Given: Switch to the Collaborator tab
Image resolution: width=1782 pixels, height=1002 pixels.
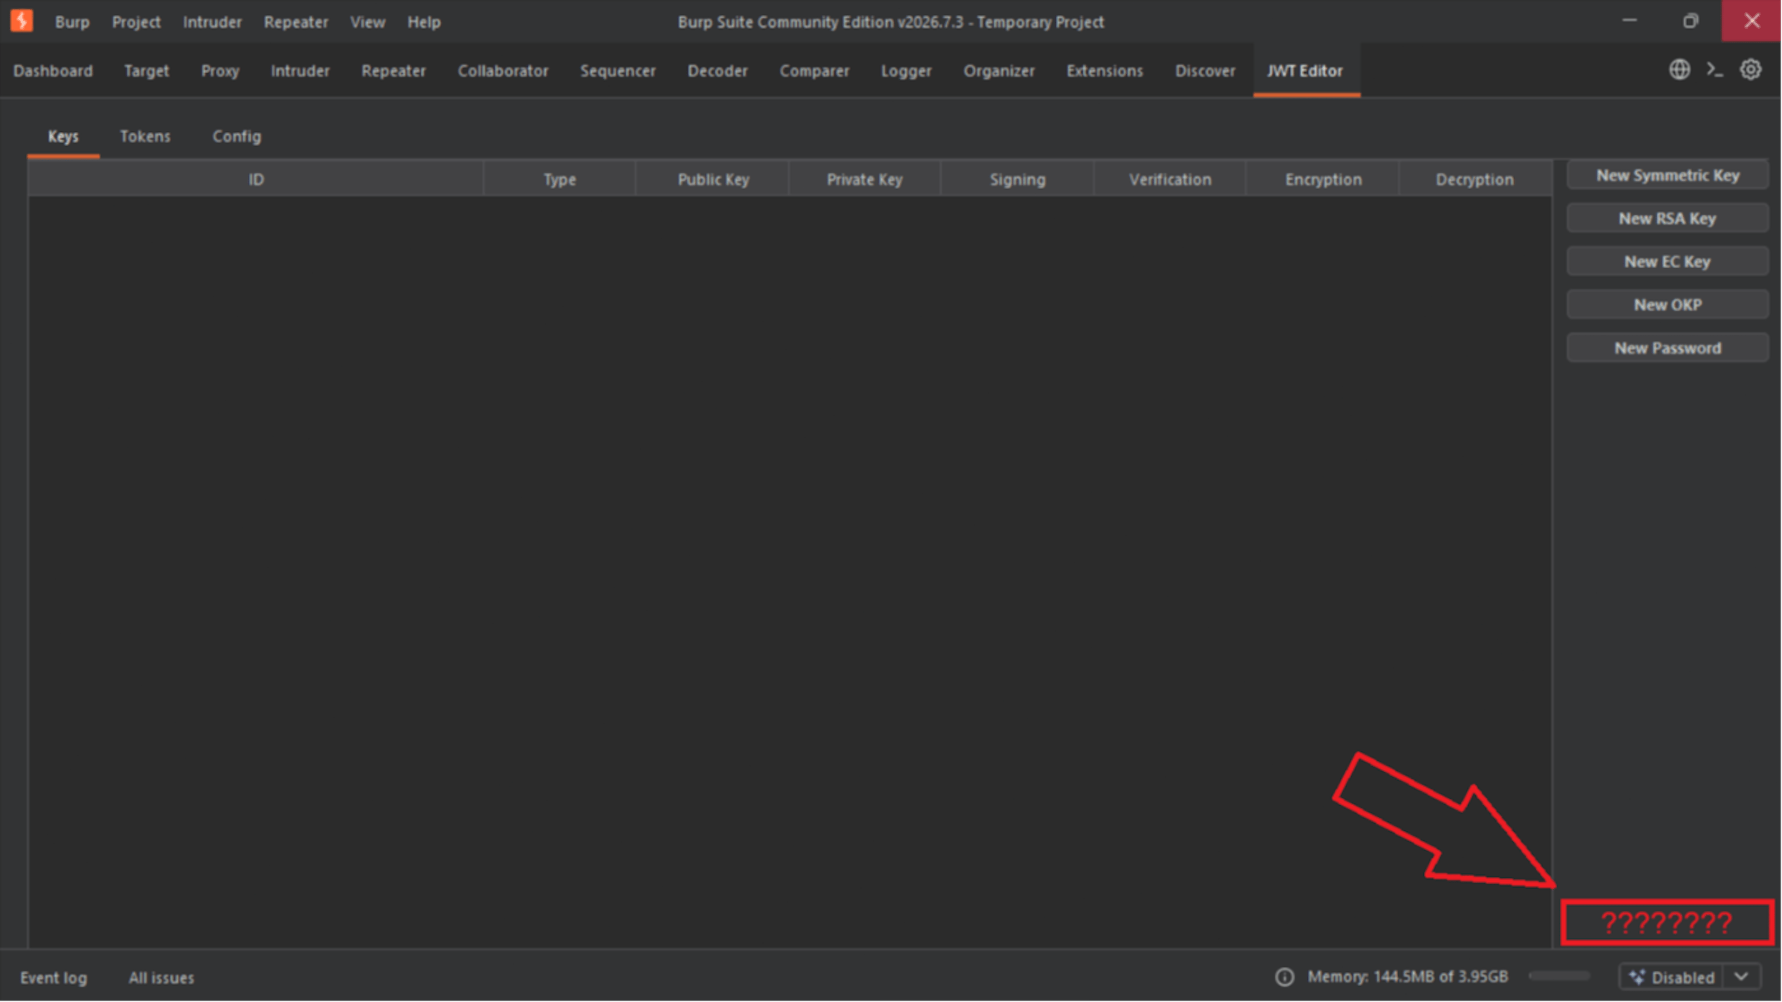Looking at the screenshot, I should [503, 71].
